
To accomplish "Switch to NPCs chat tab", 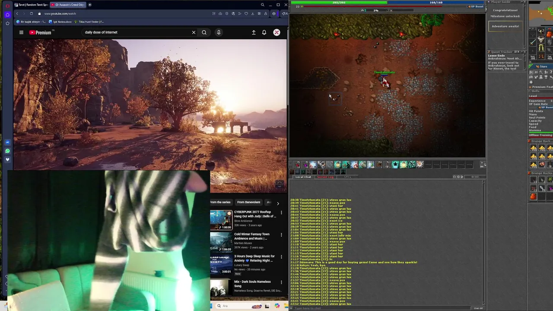I will pyautogui.click(x=347, y=177).
